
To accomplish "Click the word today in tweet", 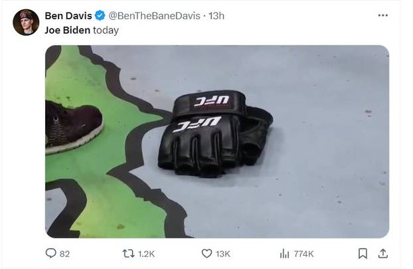I will point(106,31).
